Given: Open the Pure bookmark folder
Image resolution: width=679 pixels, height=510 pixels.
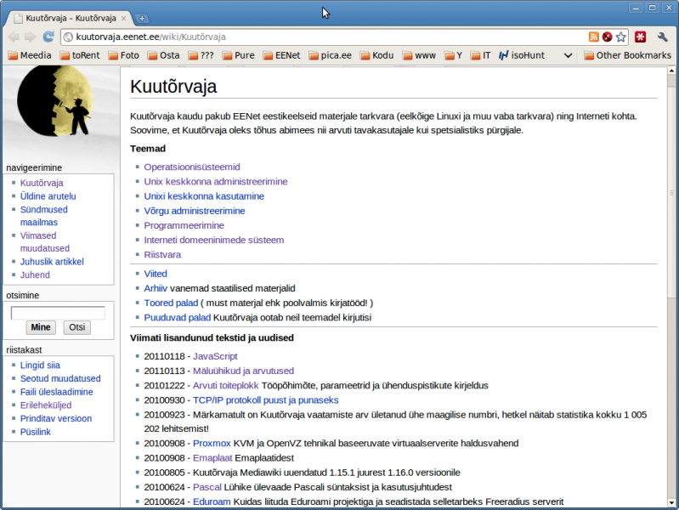Looking at the screenshot, I should point(239,55).
